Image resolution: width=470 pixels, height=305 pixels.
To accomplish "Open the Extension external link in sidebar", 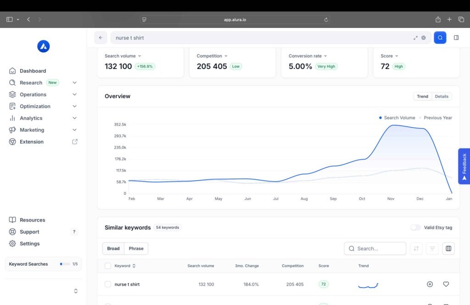I will click(32, 142).
